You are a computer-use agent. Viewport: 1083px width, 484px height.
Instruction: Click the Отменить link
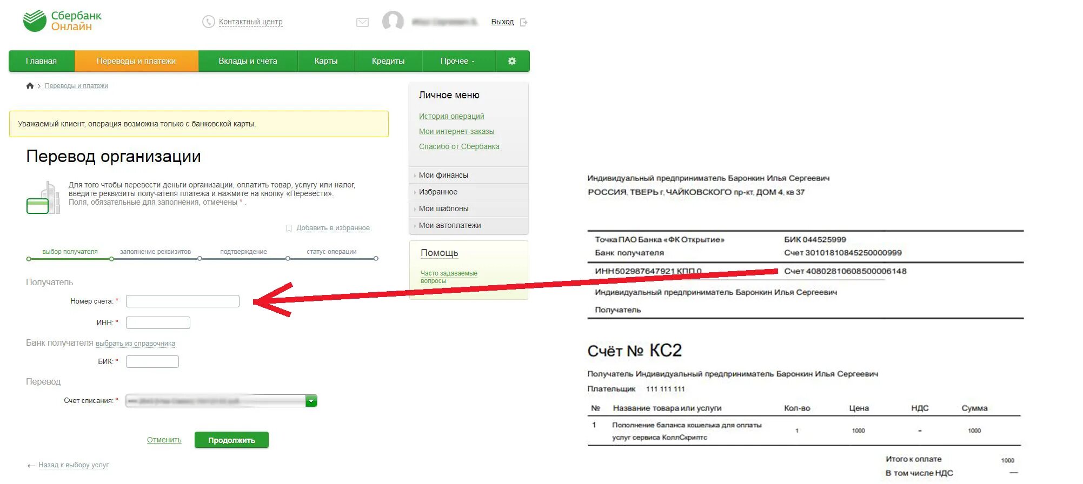(164, 440)
